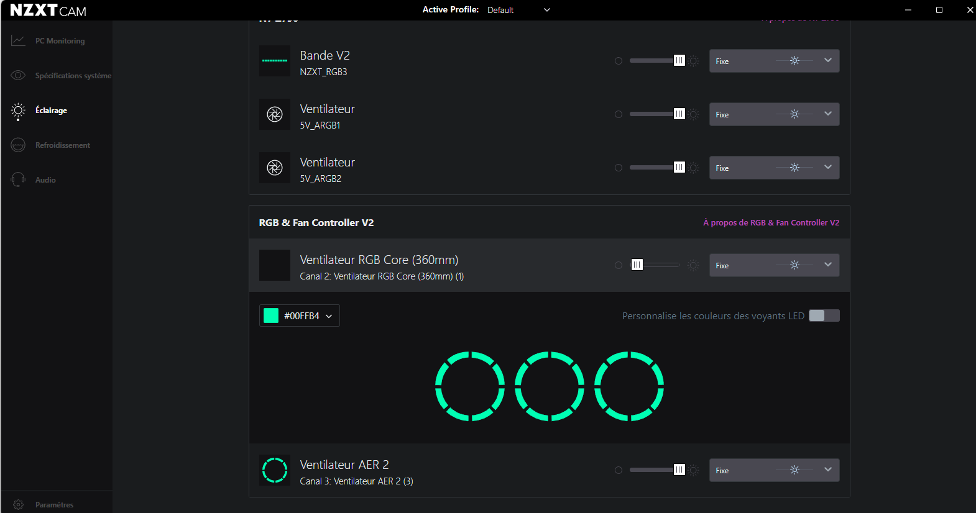Viewport: 976px width, 513px height.
Task: Click the eye icon for Spécifications système
Action: coord(18,75)
